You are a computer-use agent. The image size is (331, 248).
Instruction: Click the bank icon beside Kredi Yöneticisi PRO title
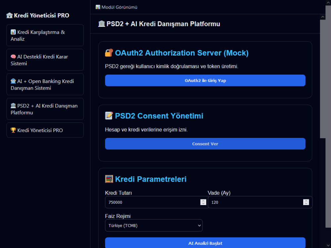coord(9,16)
